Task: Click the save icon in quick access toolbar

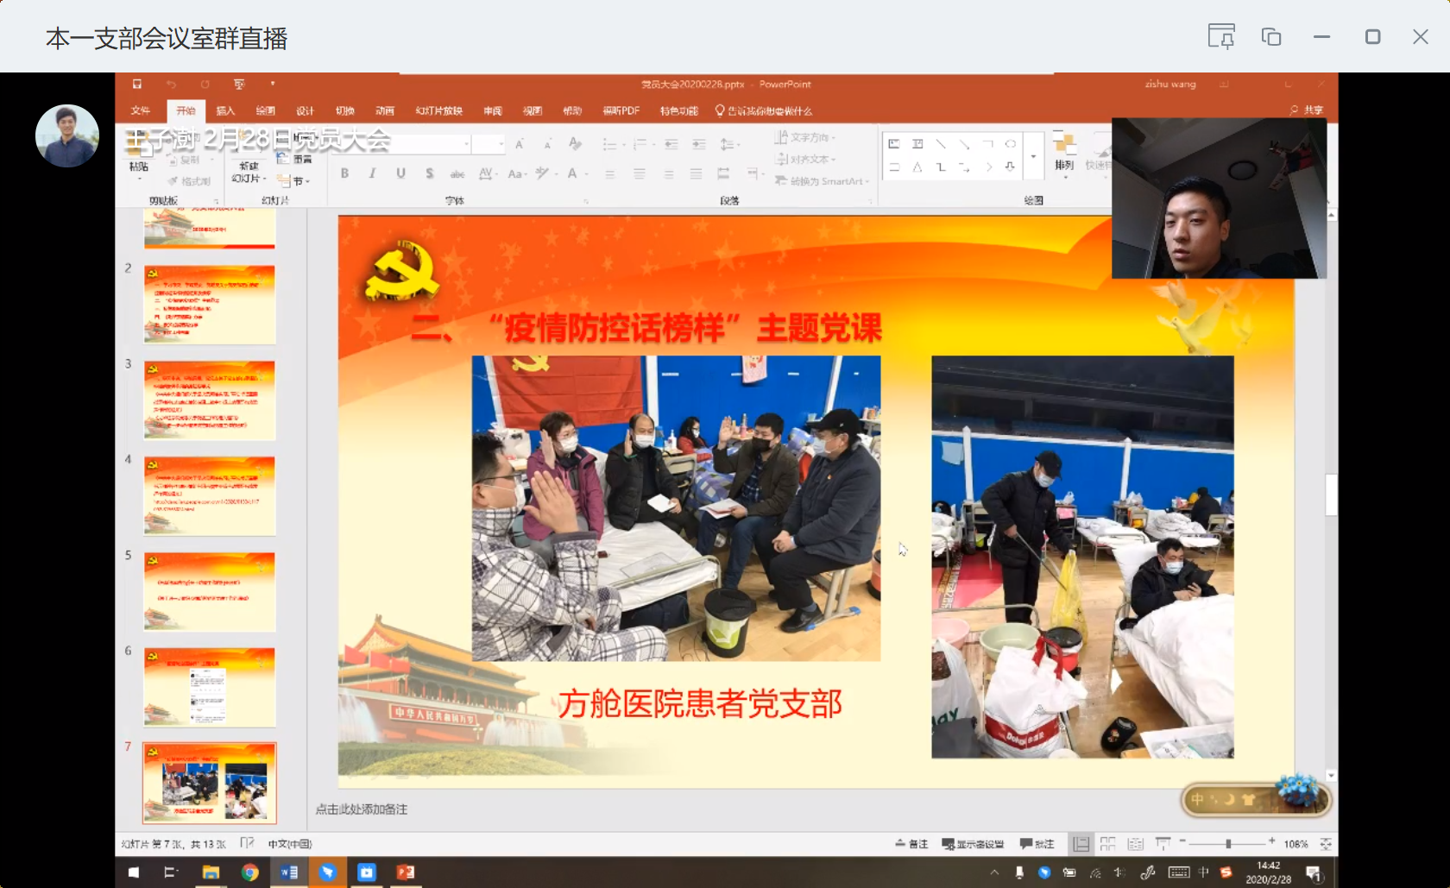Action: 136,85
